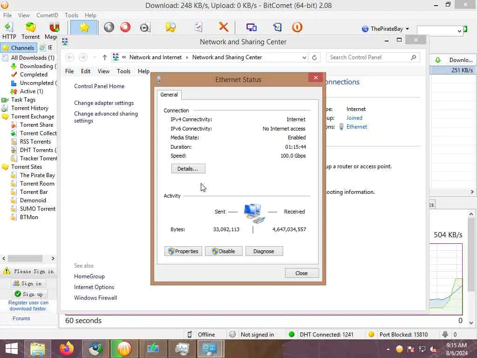Click Change advanced sharing settings link

click(106, 117)
